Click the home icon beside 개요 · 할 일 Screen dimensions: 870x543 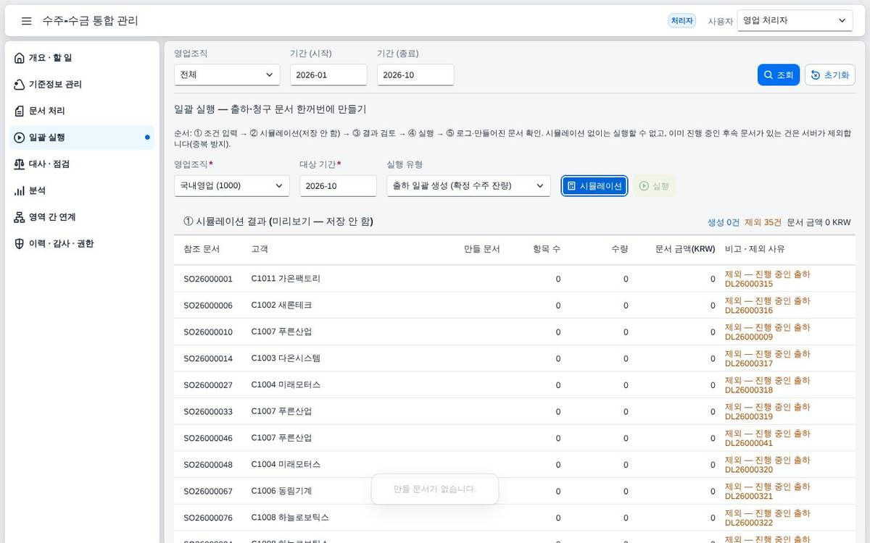click(x=20, y=58)
